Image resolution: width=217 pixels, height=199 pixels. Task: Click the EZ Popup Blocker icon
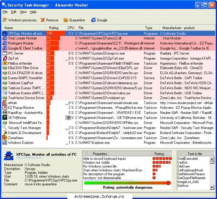point(5,108)
